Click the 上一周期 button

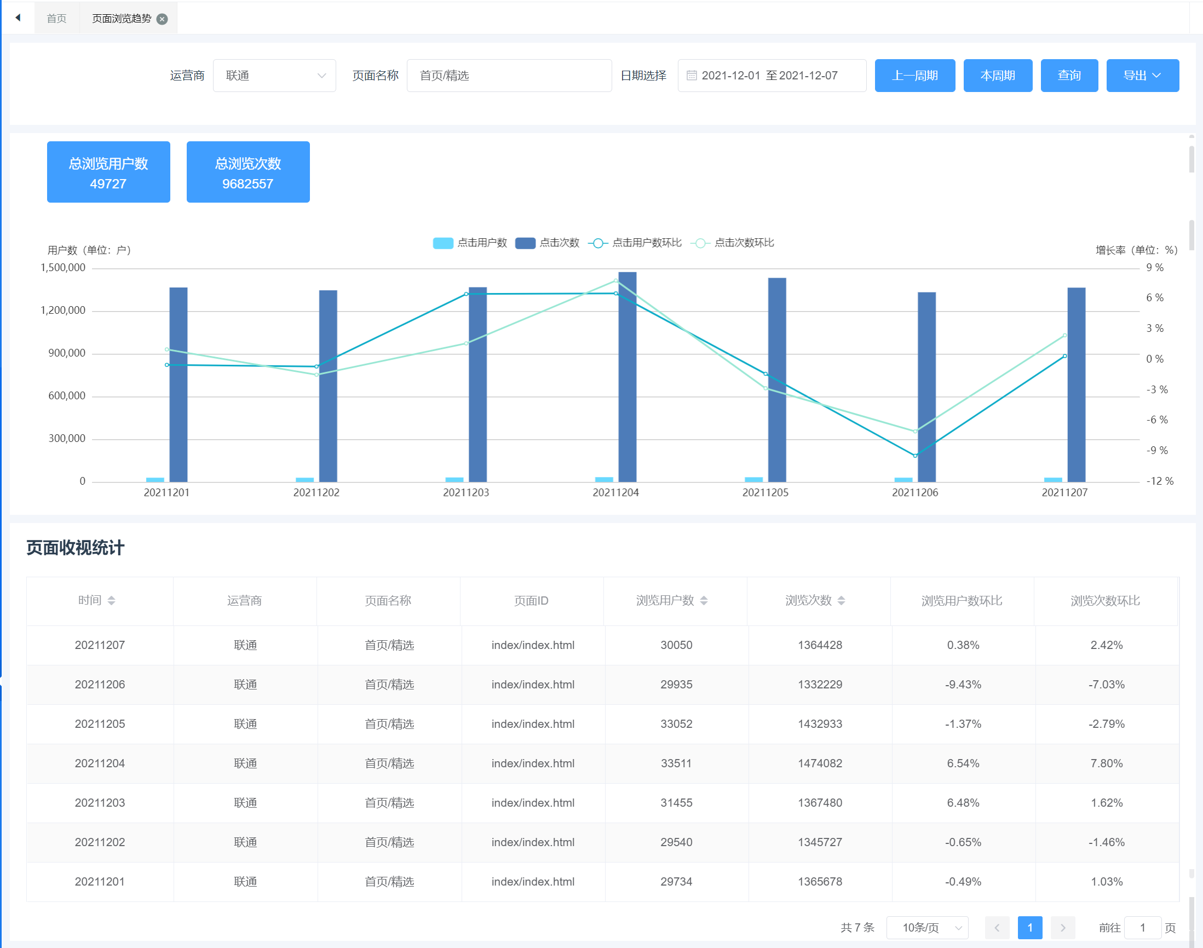click(x=915, y=76)
